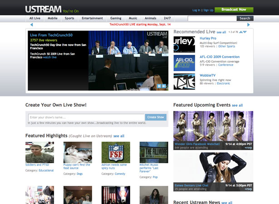Open Mitchel Musso performs Last Forever link
This screenshot has width=279, height=204.
pyautogui.click(x=149, y=168)
